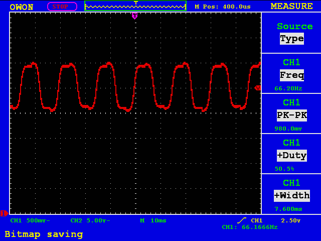Select the Source Type menu option
Screen dimensions: 321x241
[292, 33]
